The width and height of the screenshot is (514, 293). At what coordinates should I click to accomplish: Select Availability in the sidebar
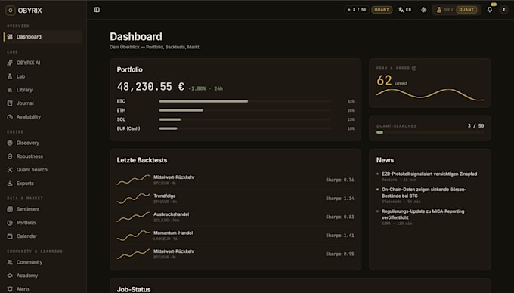pos(42,117)
